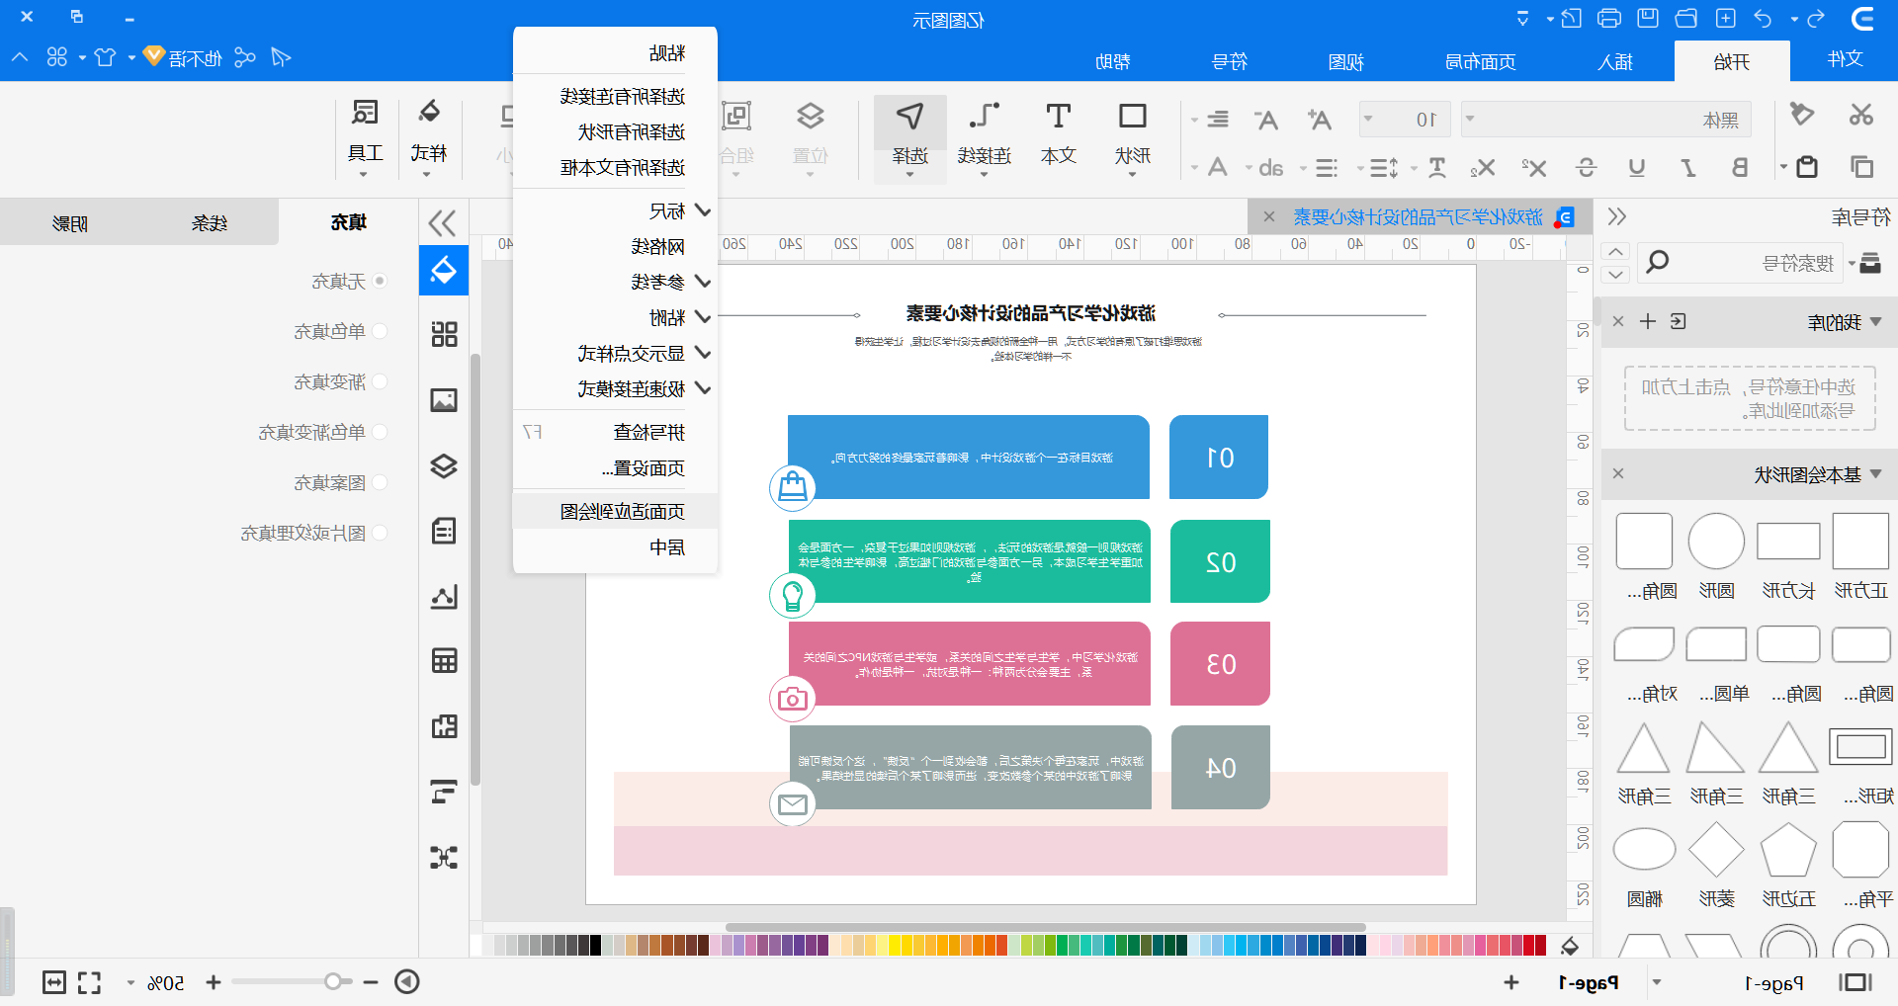Click the scissors Cut icon
The width and height of the screenshot is (1898, 1006).
pos(1861,115)
